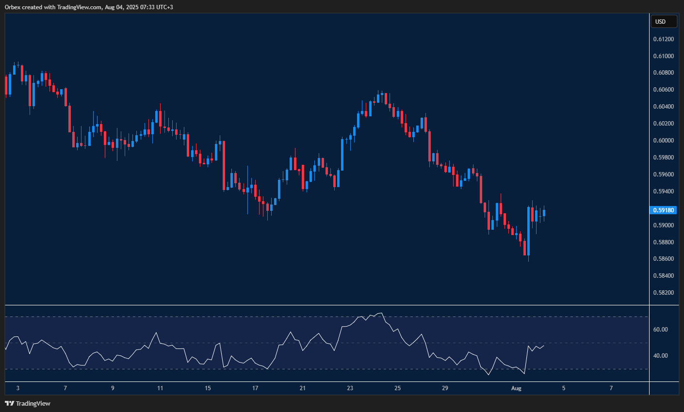Select the USD currency label
684x412 pixels.
663,21
